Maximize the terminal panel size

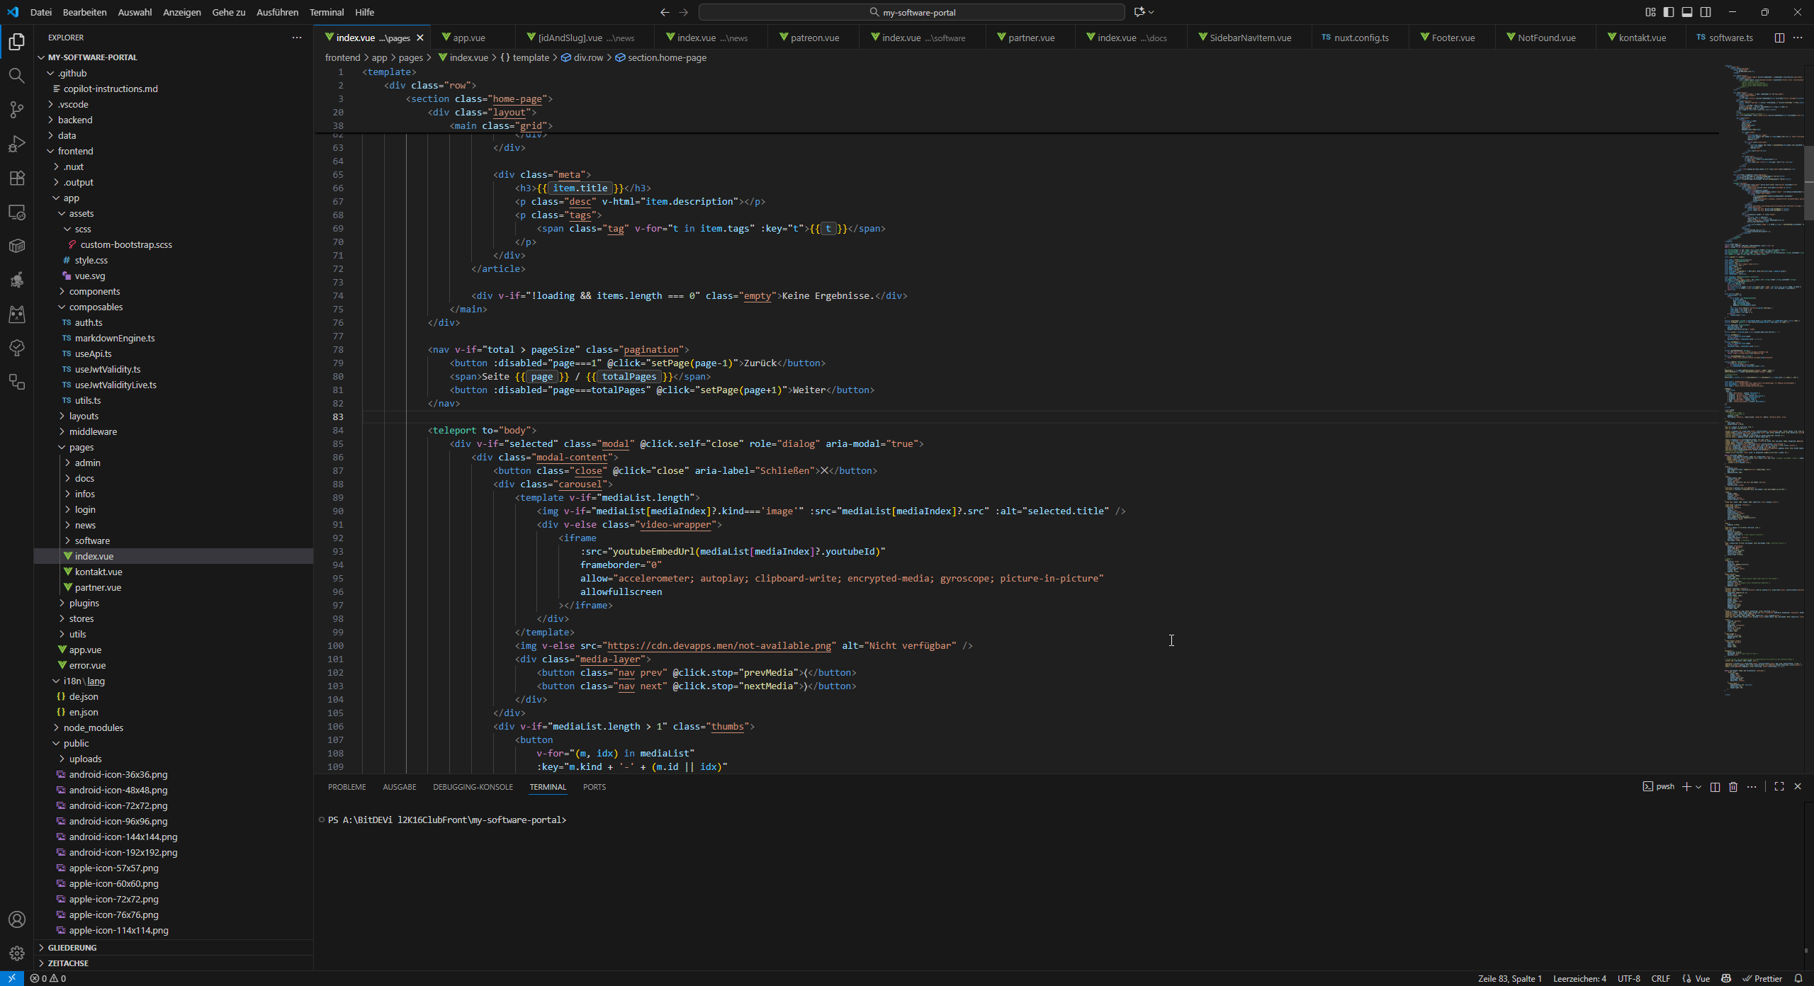click(x=1779, y=787)
